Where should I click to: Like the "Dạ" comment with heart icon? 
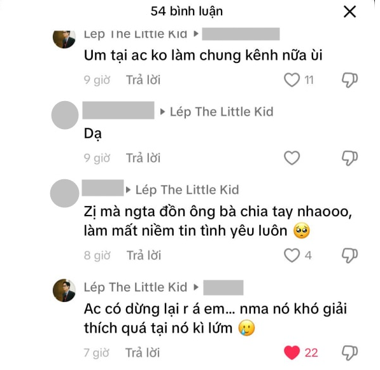[292, 158]
